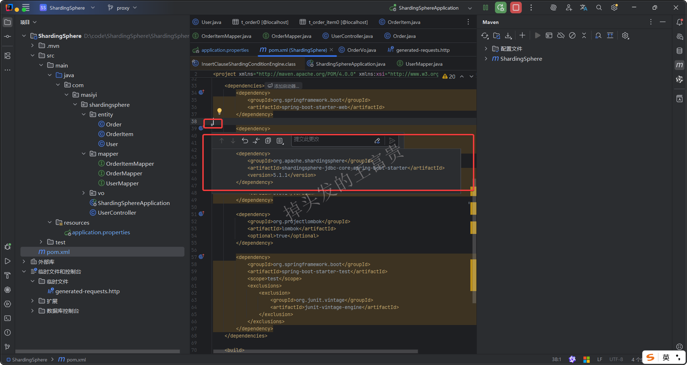The image size is (687, 365).
Task: Open Maven settings gear
Action: (x=625, y=35)
